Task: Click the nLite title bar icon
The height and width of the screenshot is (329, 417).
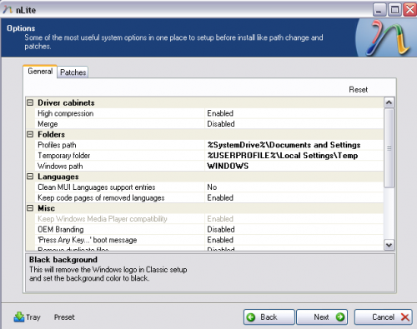Action: [8, 10]
